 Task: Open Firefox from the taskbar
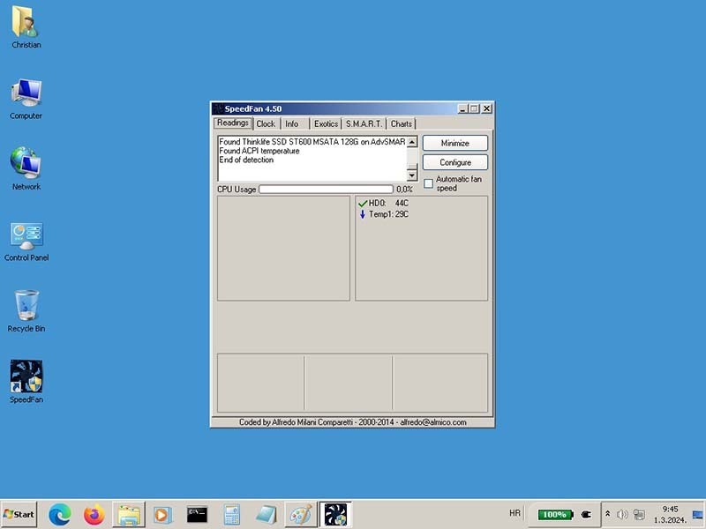click(x=94, y=514)
